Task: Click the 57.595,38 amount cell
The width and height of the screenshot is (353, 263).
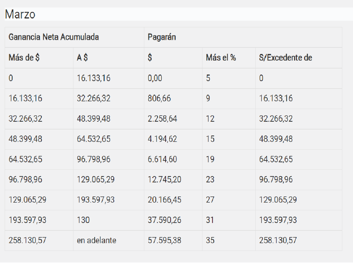Action: coord(165,240)
